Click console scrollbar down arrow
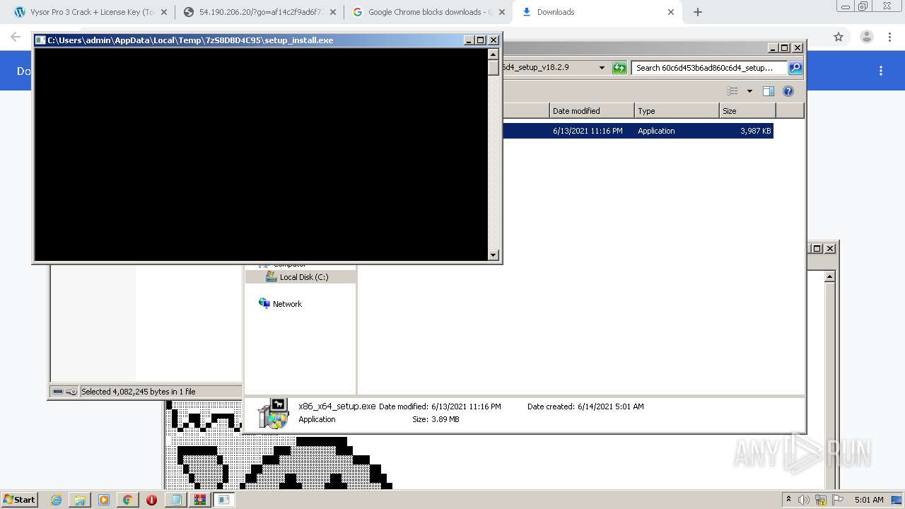 pyautogui.click(x=494, y=255)
